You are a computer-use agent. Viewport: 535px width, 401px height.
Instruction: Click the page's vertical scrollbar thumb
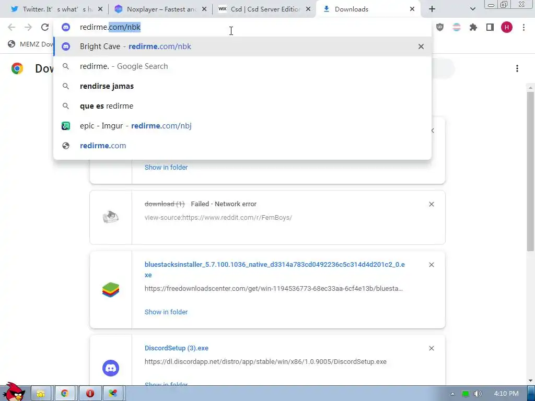click(x=530, y=171)
